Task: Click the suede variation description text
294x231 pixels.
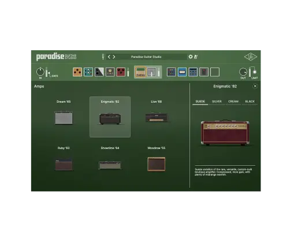Action: tap(224, 172)
